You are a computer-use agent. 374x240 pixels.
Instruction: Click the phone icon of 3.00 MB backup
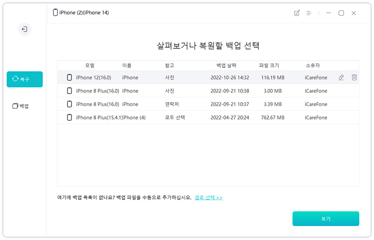point(69,91)
